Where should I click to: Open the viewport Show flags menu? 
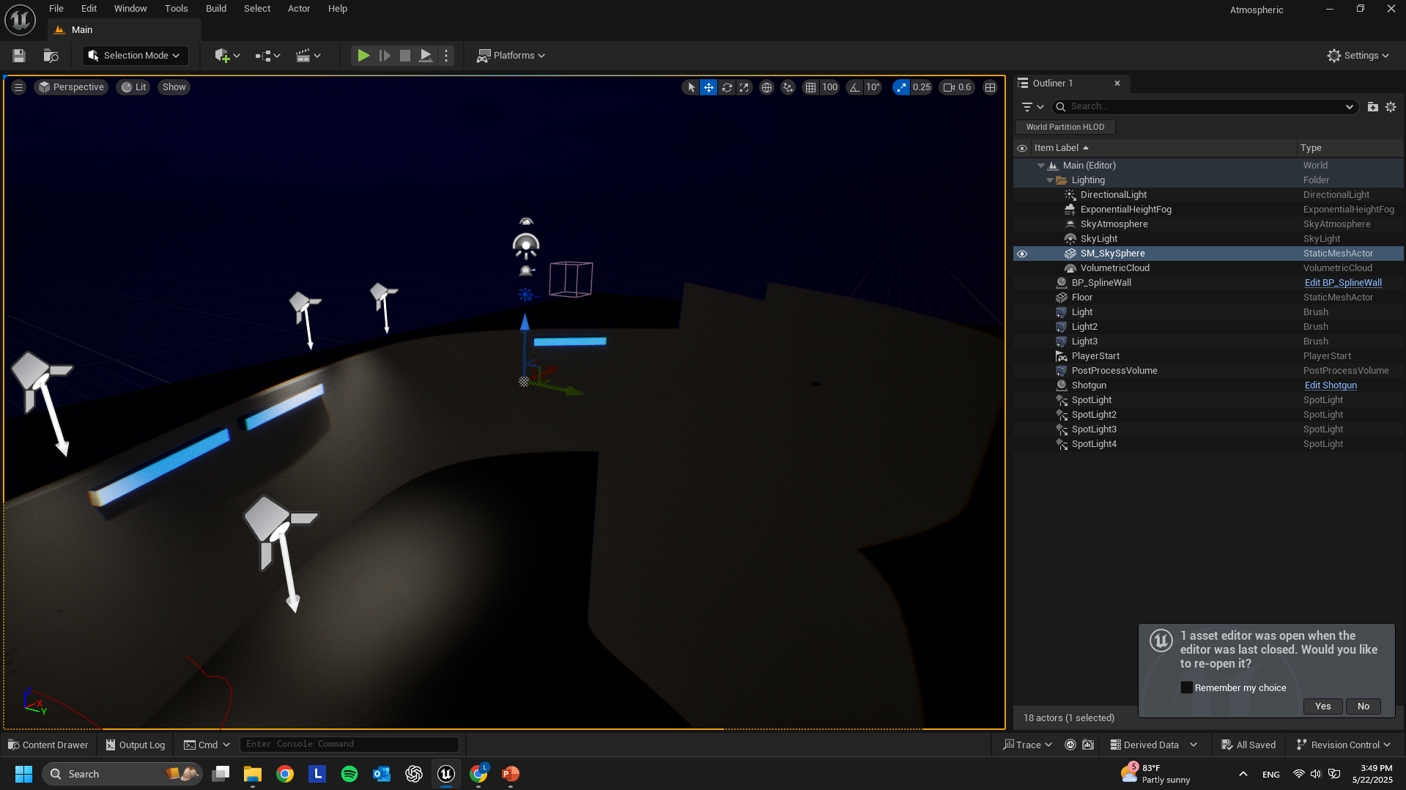(174, 87)
